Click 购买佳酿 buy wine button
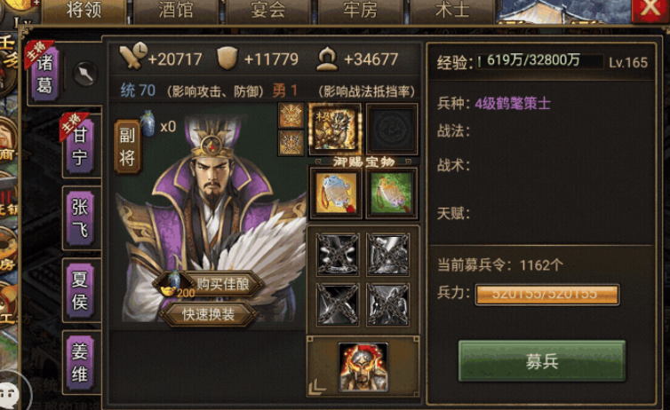Image resolution: width=670 pixels, height=410 pixels. 209,284
